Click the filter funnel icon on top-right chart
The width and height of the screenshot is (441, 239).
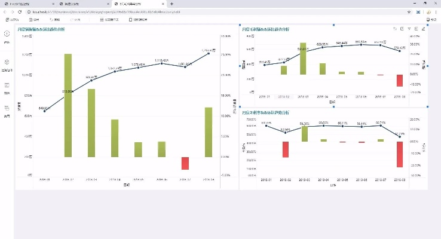[x=409, y=29]
